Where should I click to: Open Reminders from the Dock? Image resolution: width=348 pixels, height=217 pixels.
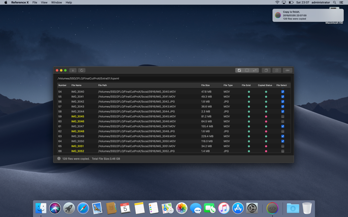(154, 208)
